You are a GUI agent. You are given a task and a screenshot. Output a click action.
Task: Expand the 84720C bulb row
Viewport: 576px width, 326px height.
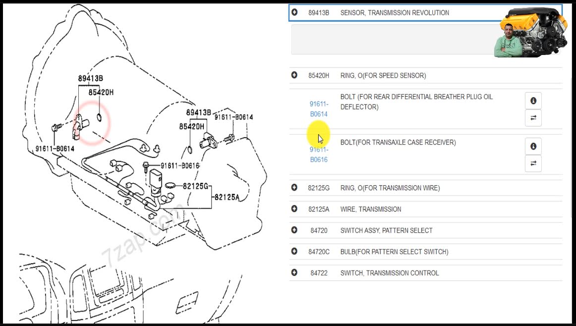(294, 251)
